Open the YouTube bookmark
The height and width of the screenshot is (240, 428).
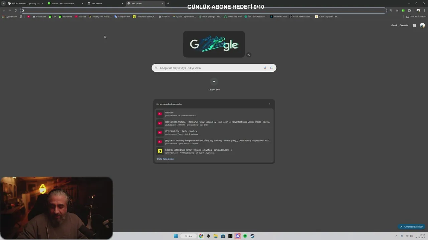(81, 17)
